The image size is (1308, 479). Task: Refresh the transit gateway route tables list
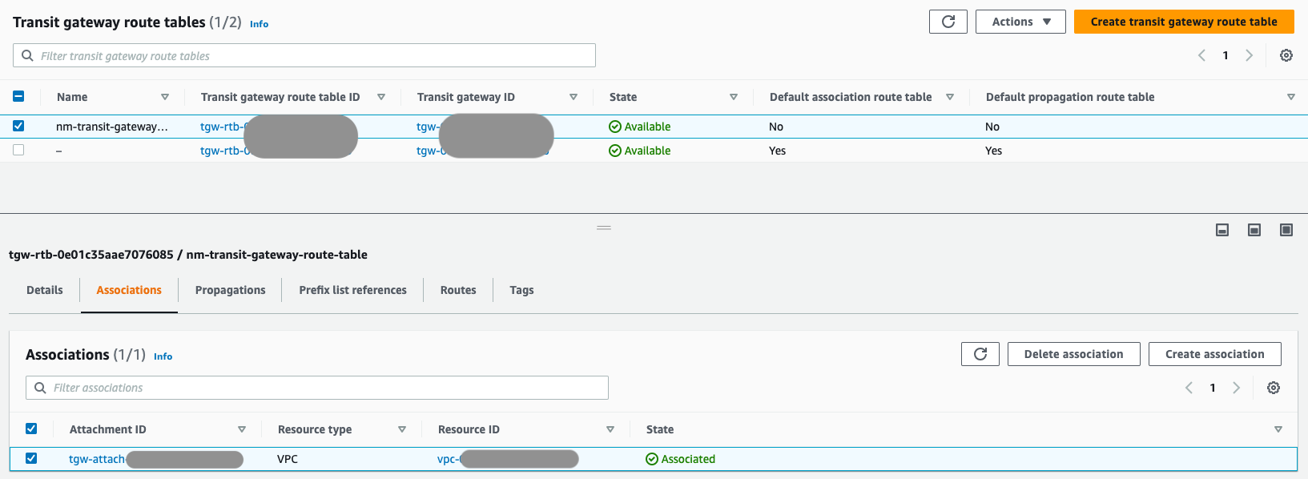point(948,22)
